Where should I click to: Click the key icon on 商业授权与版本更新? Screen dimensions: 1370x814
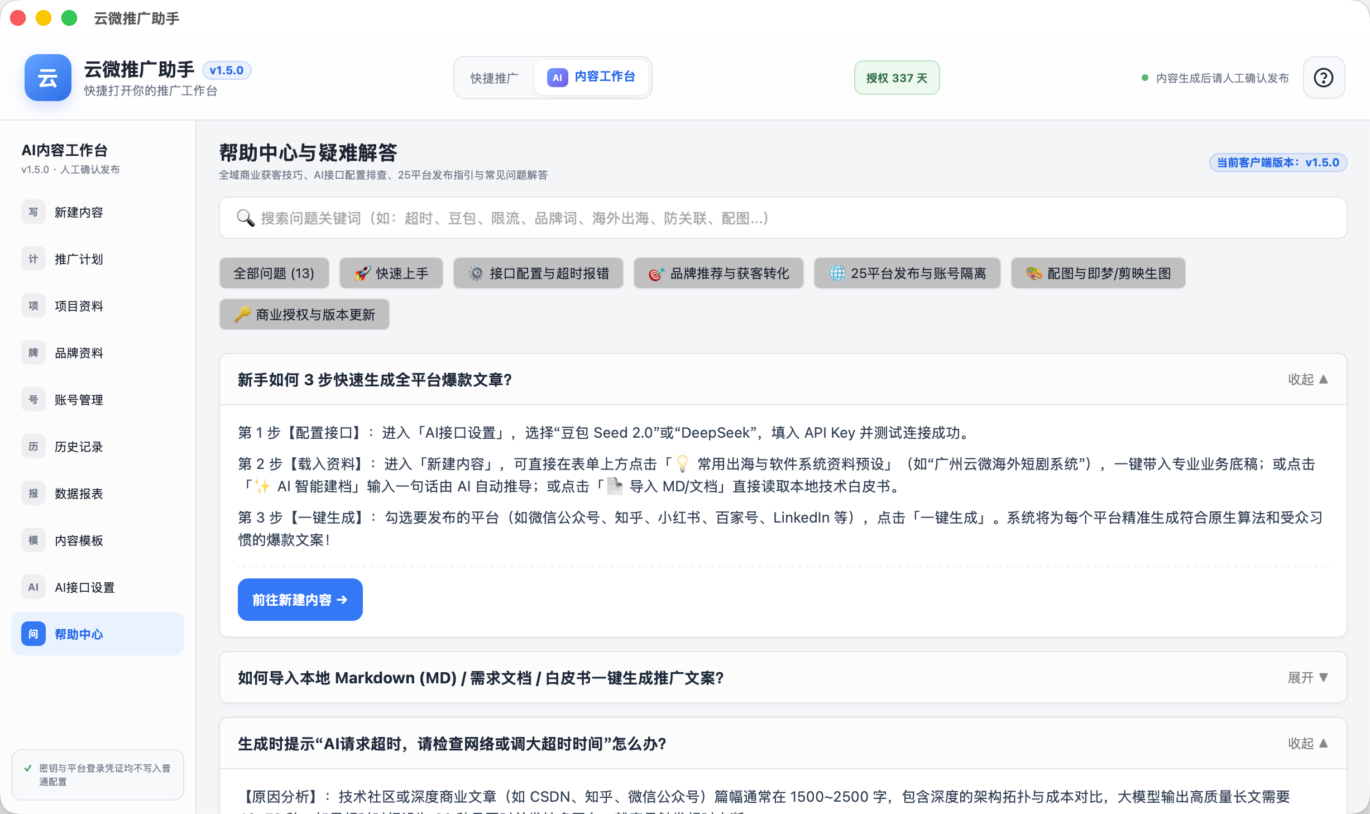tap(242, 314)
